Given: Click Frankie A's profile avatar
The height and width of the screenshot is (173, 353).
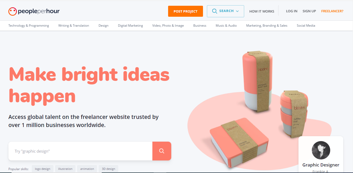Looking at the screenshot, I should tap(321, 150).
